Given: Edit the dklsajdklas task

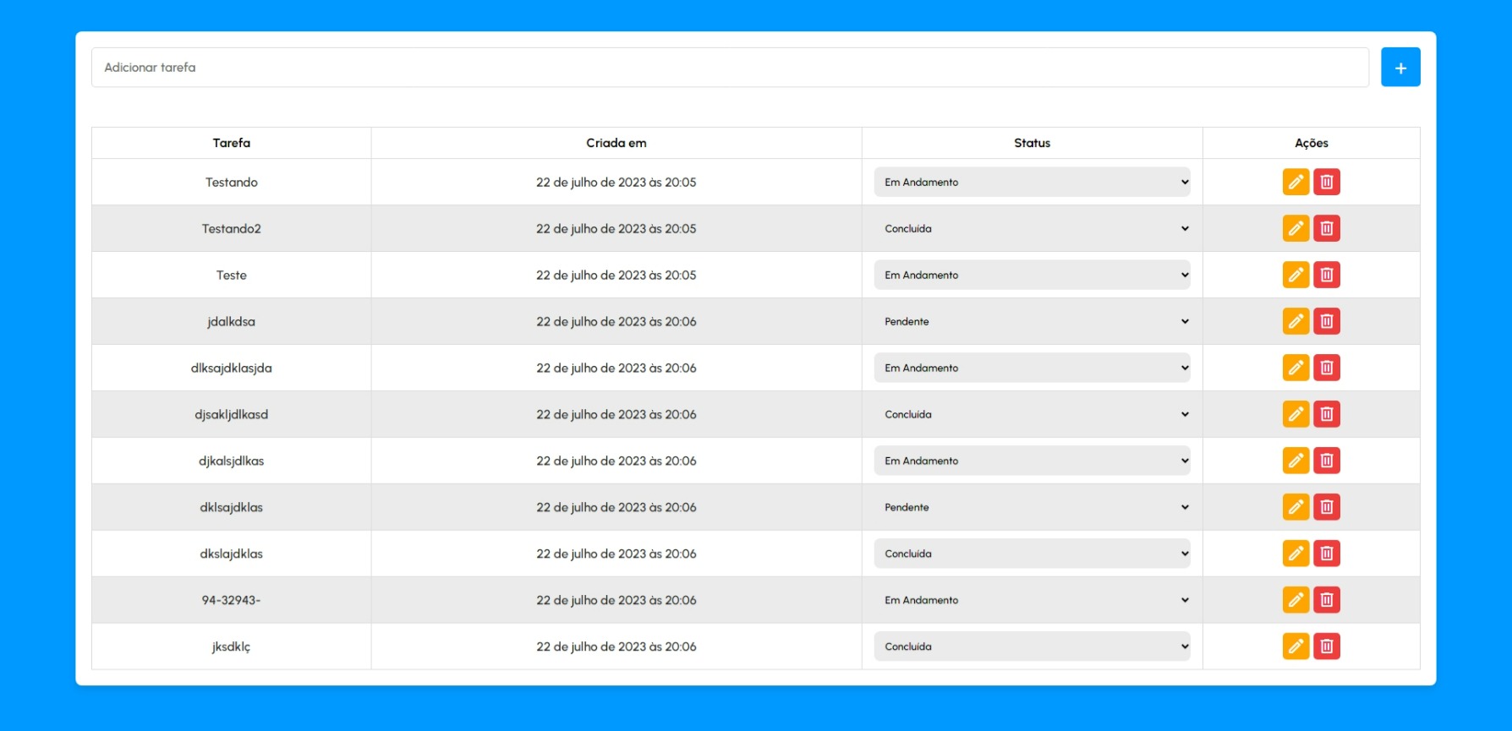Looking at the screenshot, I should [1296, 507].
